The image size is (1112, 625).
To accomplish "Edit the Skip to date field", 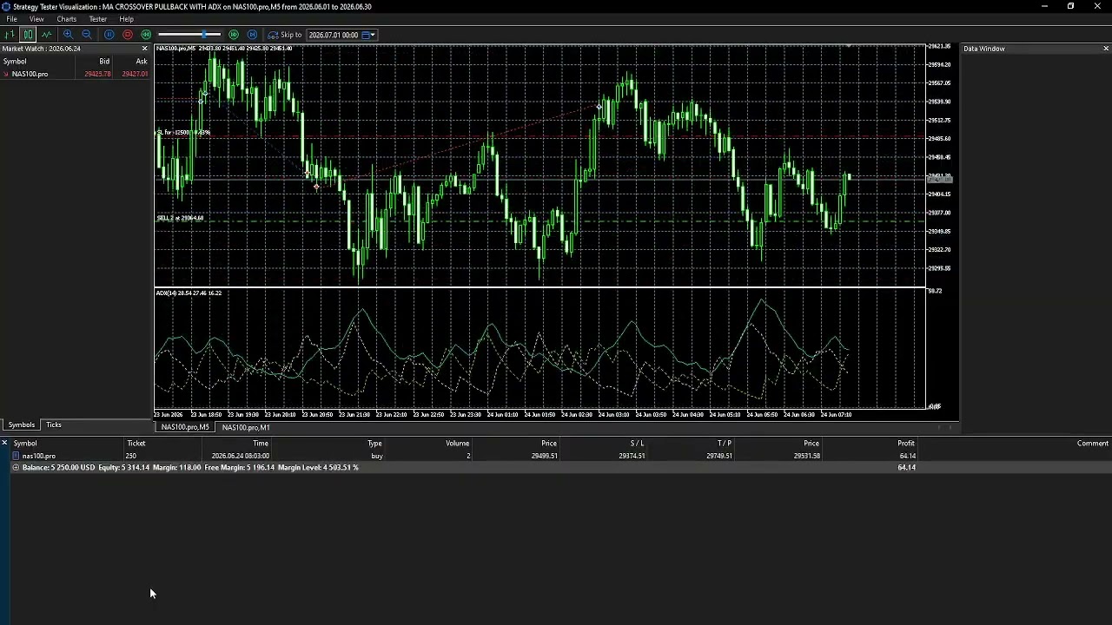I will point(334,35).
